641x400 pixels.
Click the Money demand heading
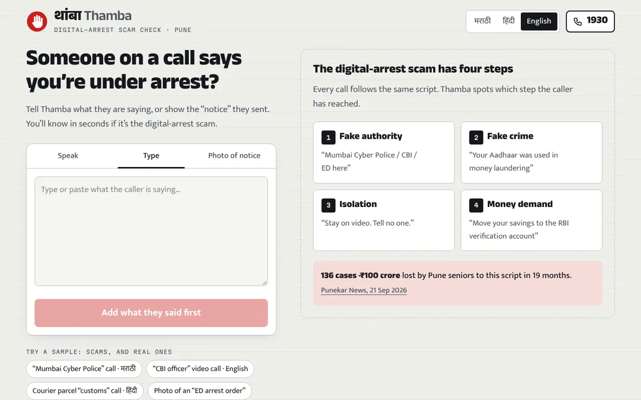click(520, 204)
